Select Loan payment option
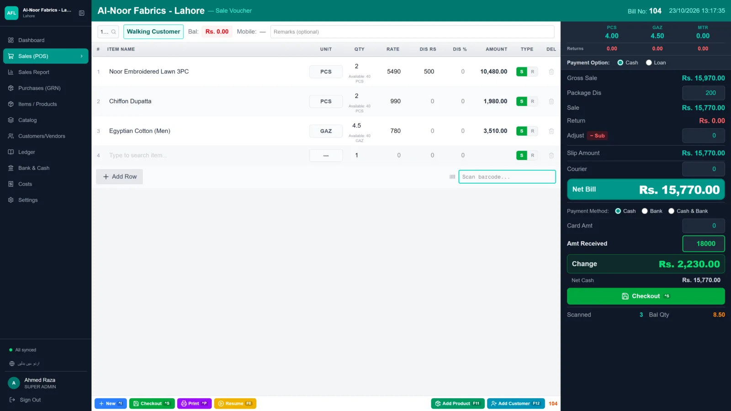Image resolution: width=731 pixels, height=411 pixels. (x=656, y=63)
